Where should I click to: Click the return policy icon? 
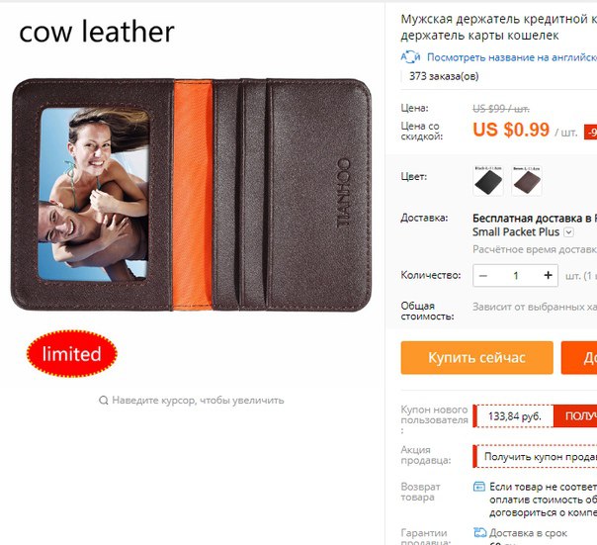(479, 487)
